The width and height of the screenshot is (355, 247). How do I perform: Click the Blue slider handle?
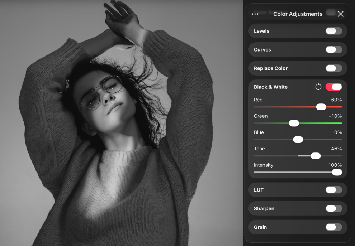point(298,139)
